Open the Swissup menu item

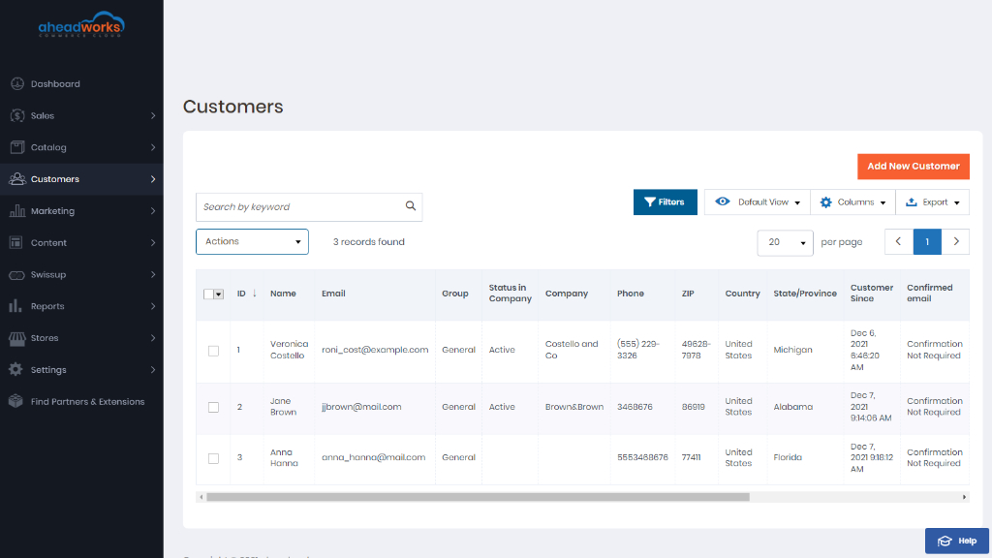tap(81, 274)
